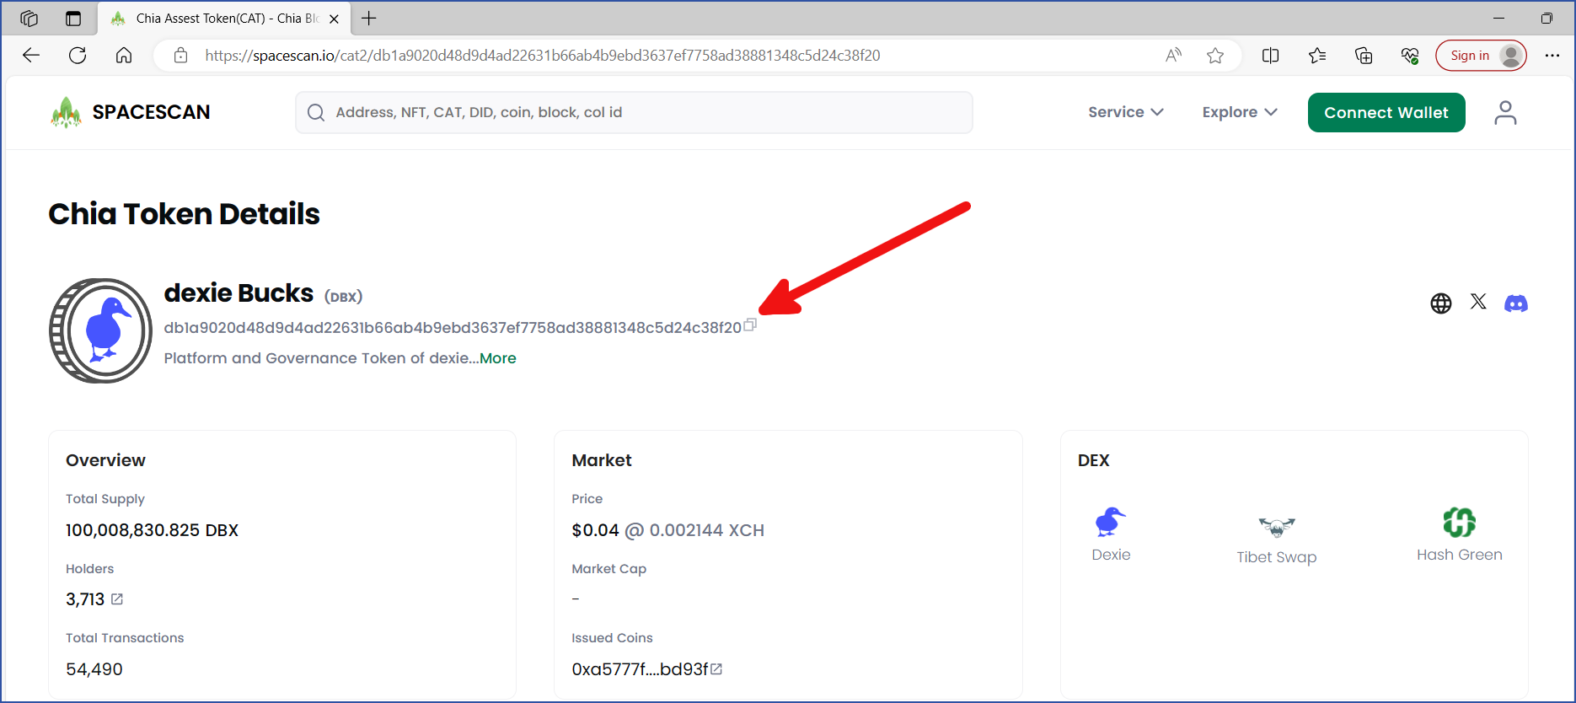Click the Spacescan logo
This screenshot has height=703, width=1576.
point(66,112)
